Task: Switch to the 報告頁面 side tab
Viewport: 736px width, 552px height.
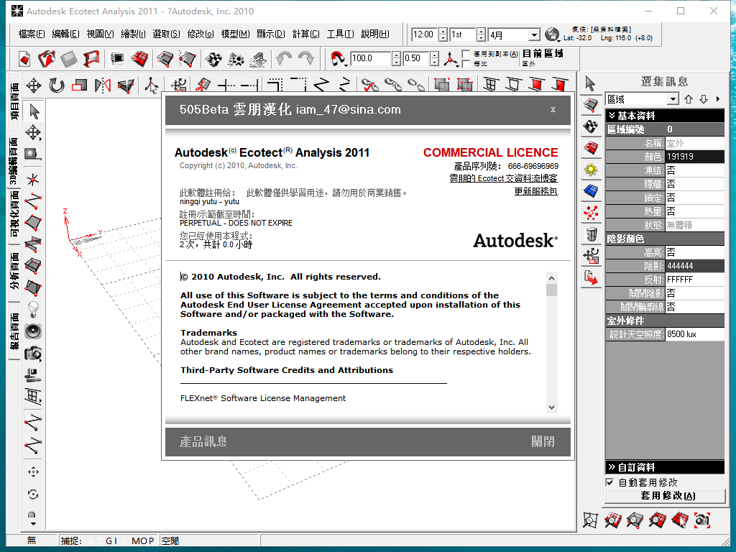Action: pyautogui.click(x=14, y=331)
